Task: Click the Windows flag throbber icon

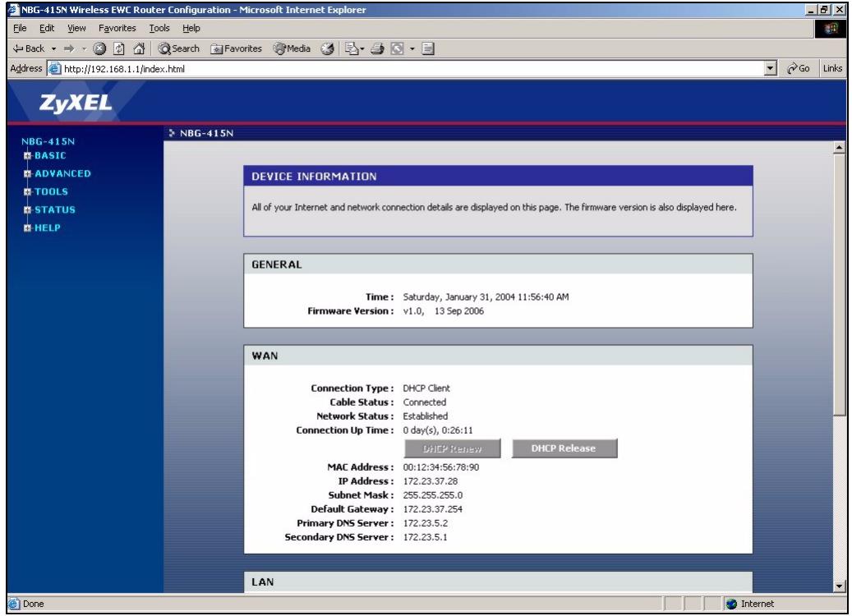Action: pyautogui.click(x=831, y=28)
